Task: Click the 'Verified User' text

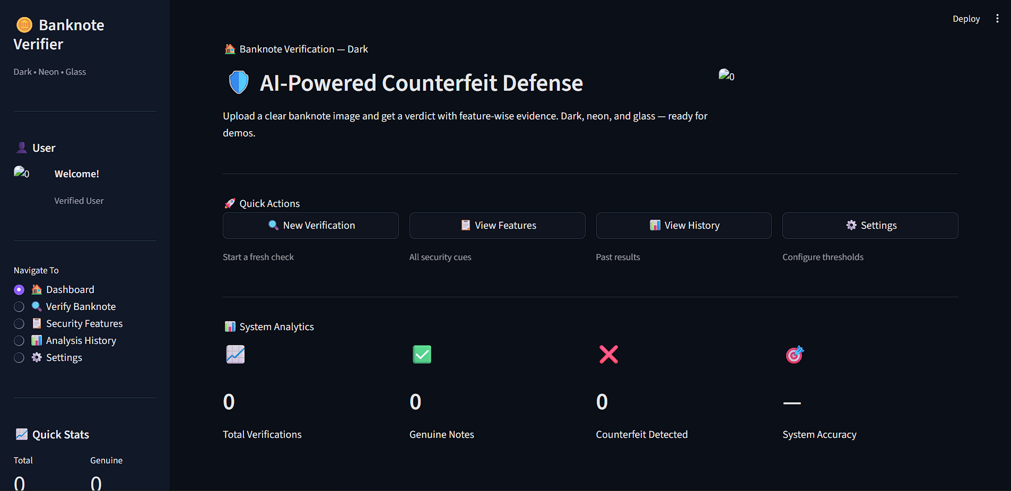Action: [79, 201]
